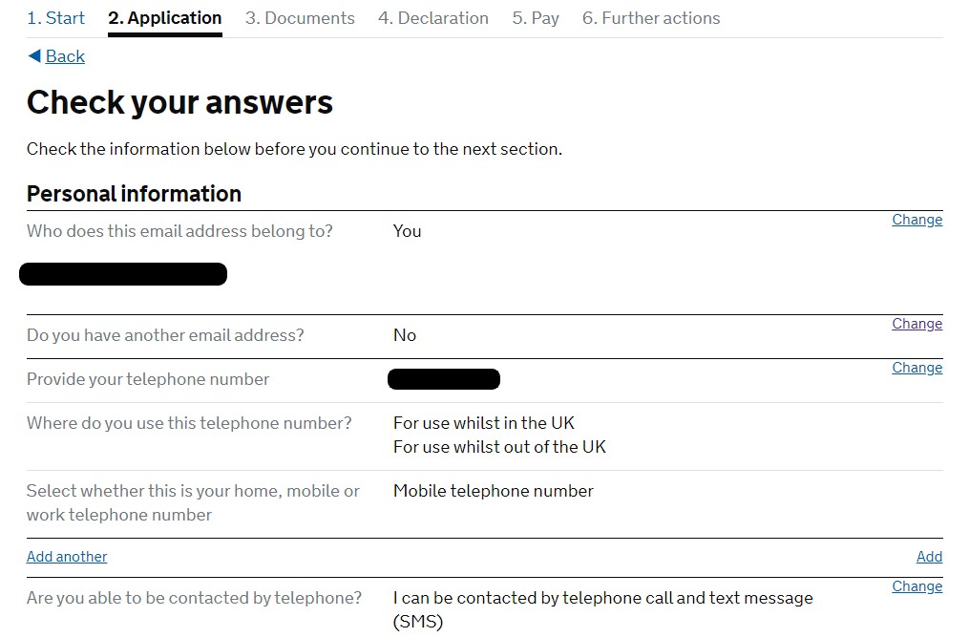Click the blue back arrow triangle icon
This screenshot has height=638, width=969.
click(34, 56)
